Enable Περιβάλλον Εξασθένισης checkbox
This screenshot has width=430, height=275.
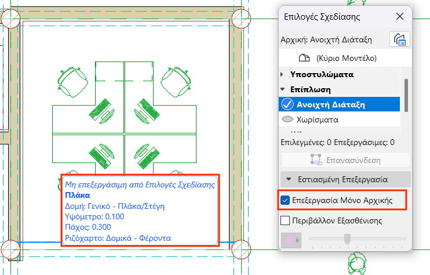point(285,220)
